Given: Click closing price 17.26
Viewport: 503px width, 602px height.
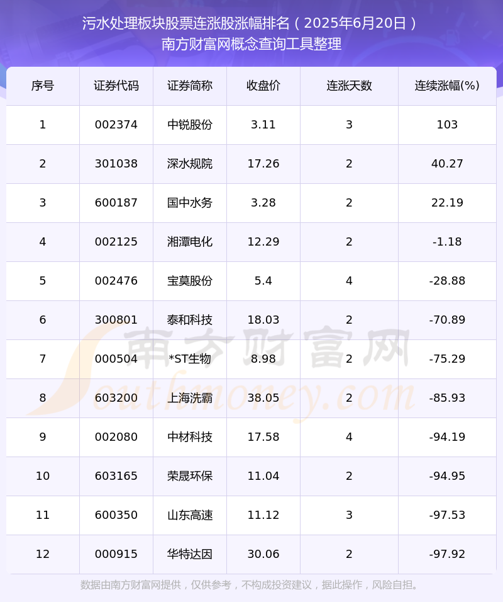Looking at the screenshot, I should pos(263,164).
